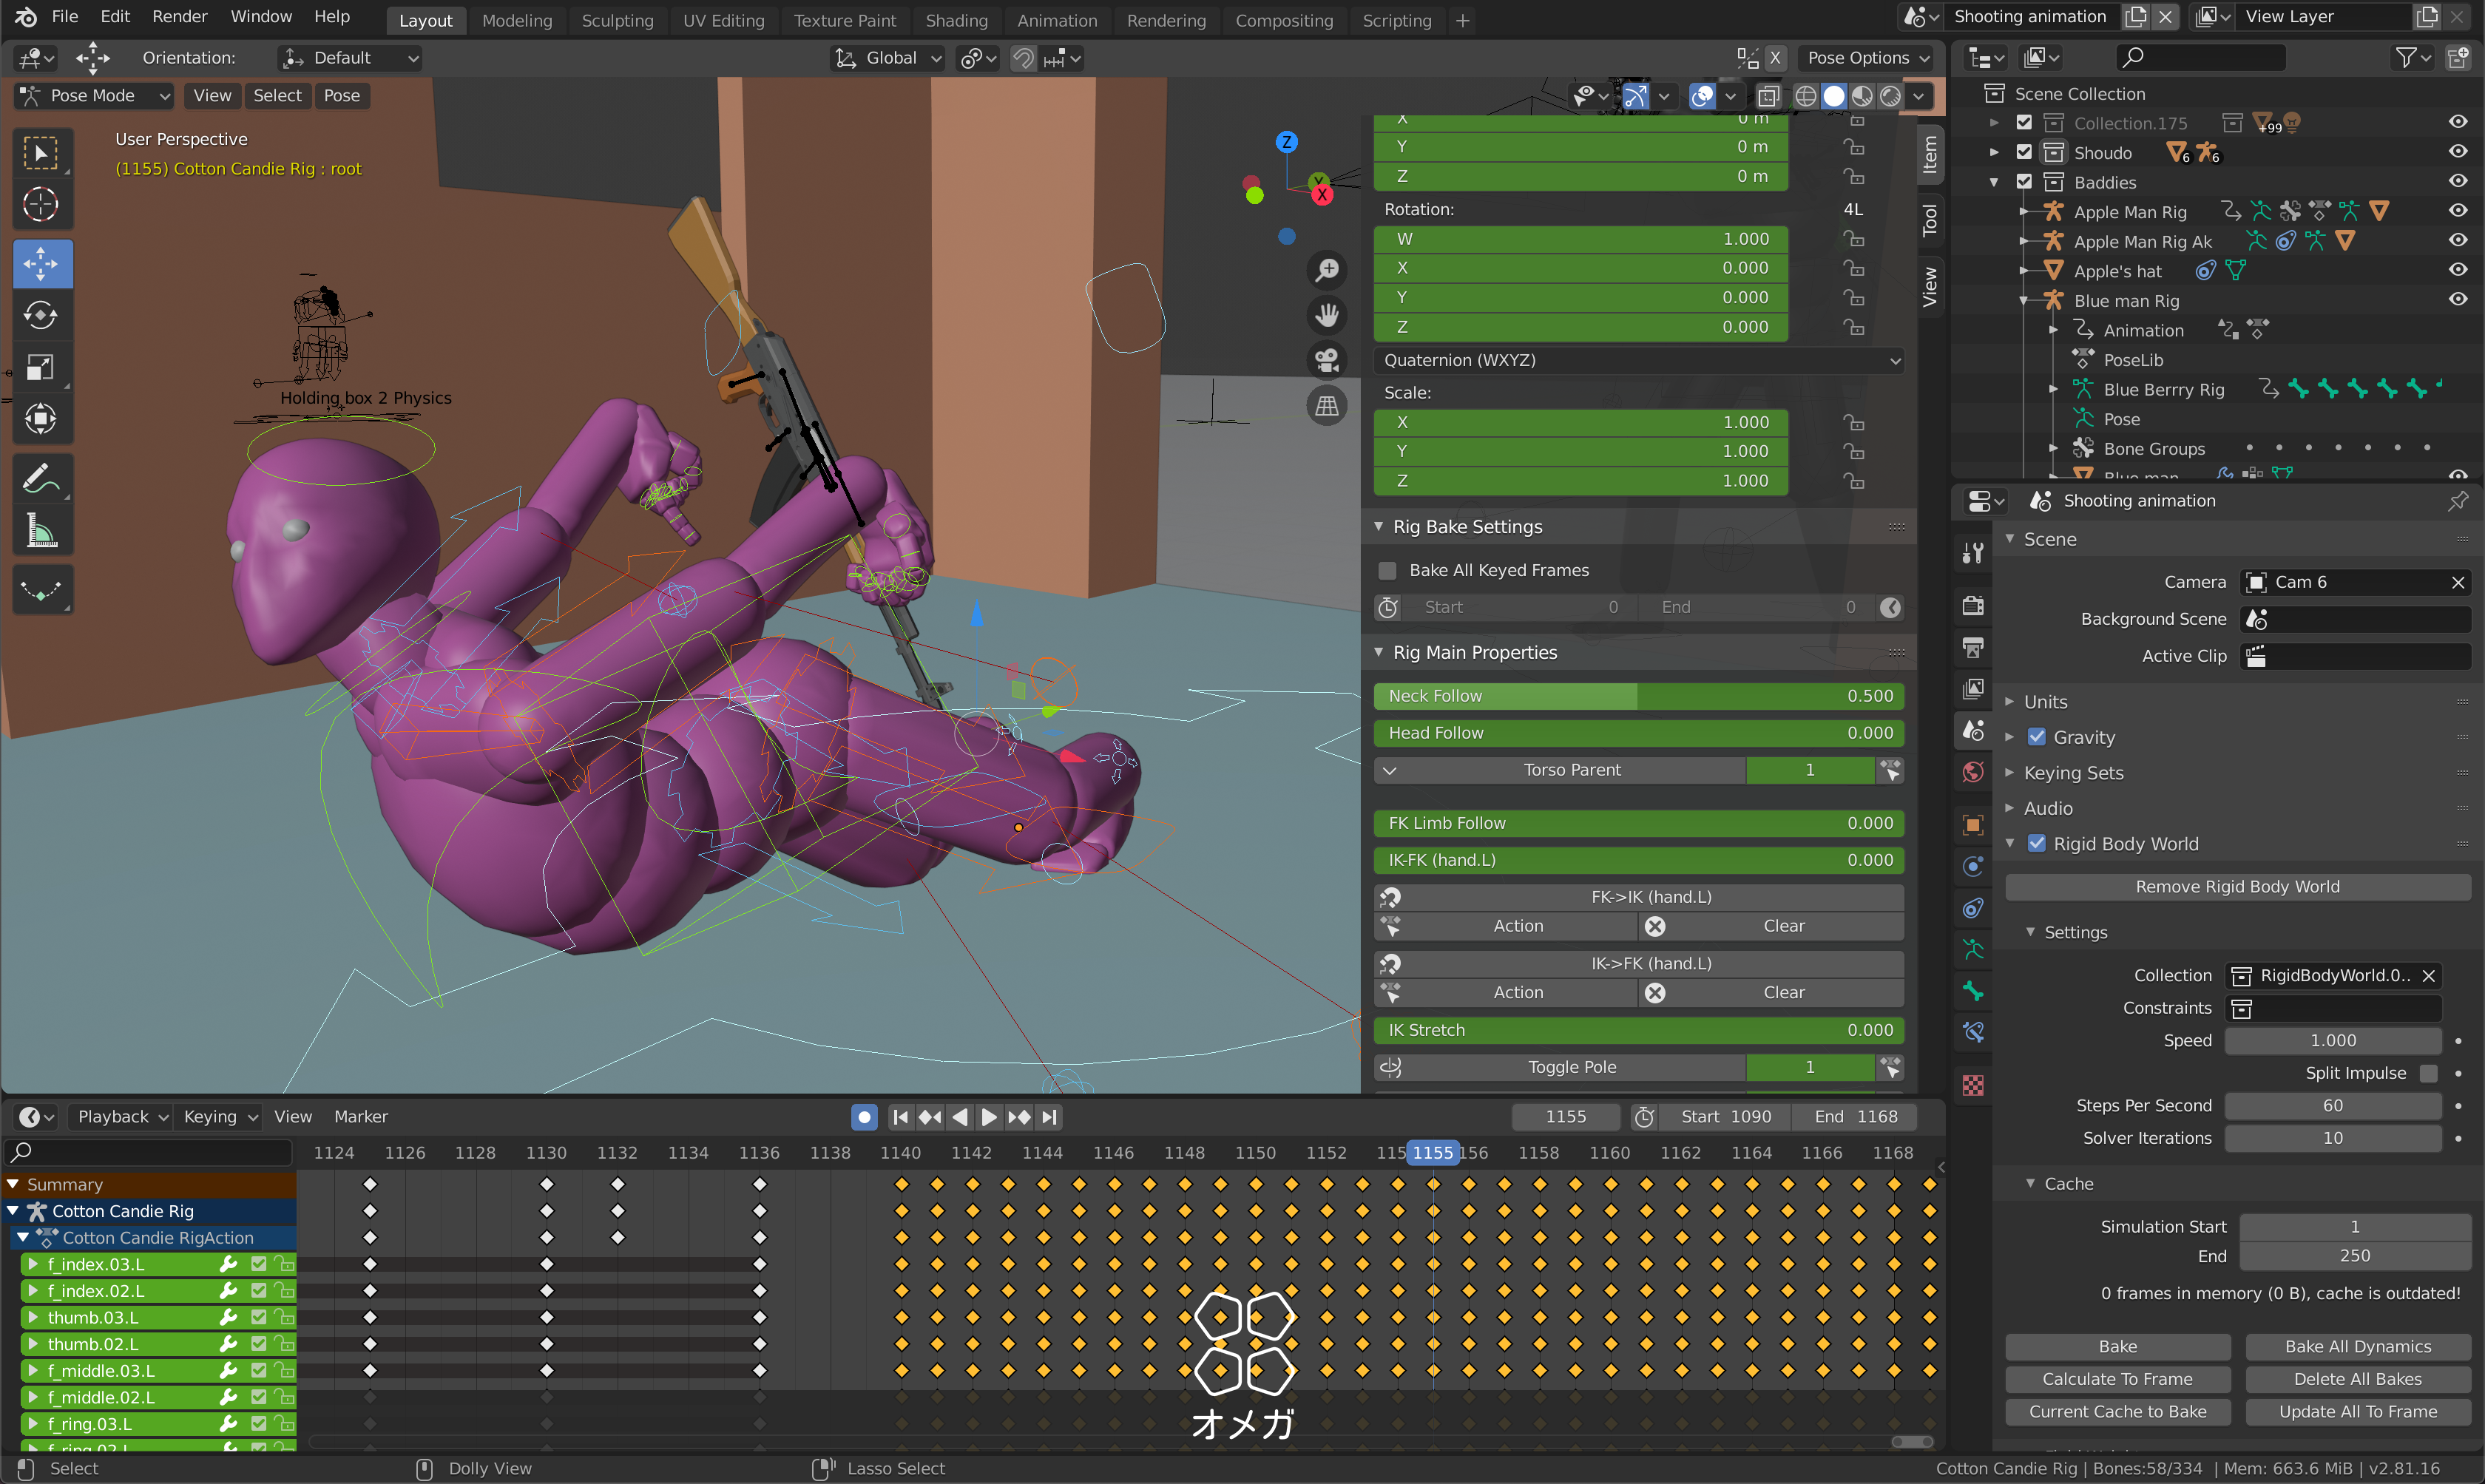
Task: Open the File menu
Action: click(64, 17)
